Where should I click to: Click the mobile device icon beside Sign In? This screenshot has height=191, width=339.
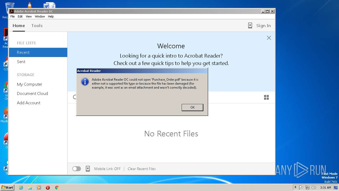click(x=250, y=25)
